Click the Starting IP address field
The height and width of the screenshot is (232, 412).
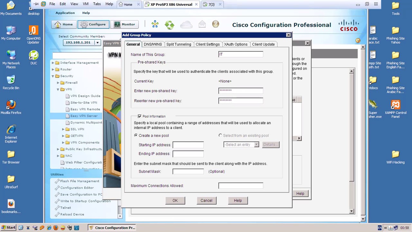tap(188, 145)
